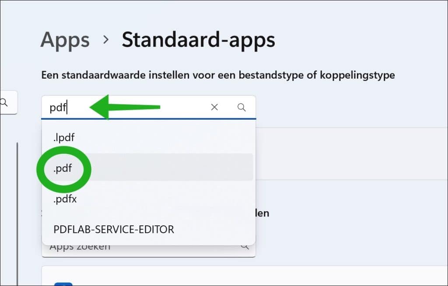Click the left sidebar vertical scrollbar
Image resolution: width=448 pixels, height=286 pixels.
(x=17, y=214)
